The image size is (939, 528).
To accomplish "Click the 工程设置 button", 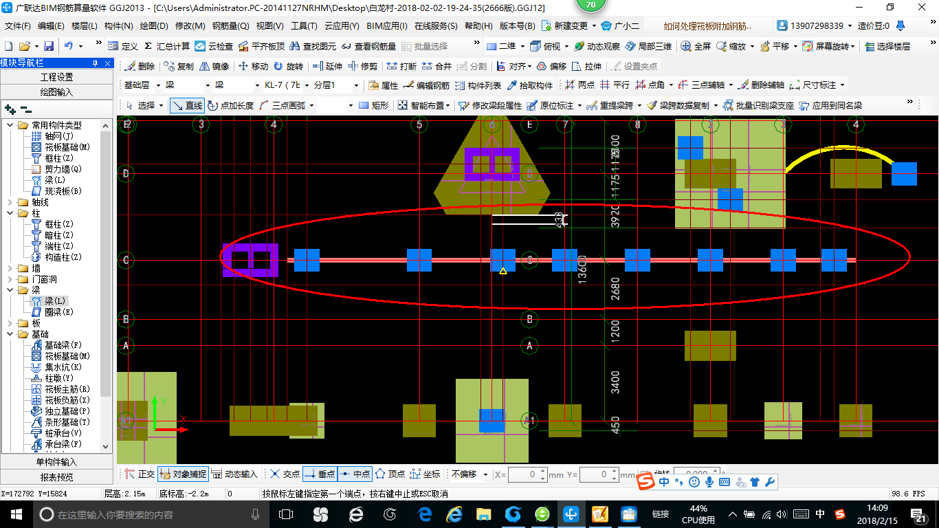I will pyautogui.click(x=57, y=77).
